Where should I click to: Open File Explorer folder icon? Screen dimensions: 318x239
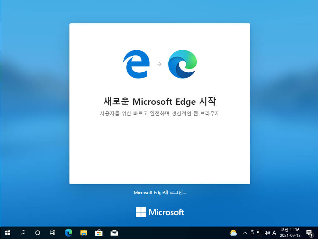tap(83, 233)
